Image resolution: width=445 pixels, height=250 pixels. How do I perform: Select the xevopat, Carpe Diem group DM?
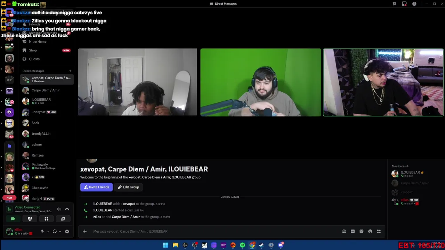(x=47, y=80)
